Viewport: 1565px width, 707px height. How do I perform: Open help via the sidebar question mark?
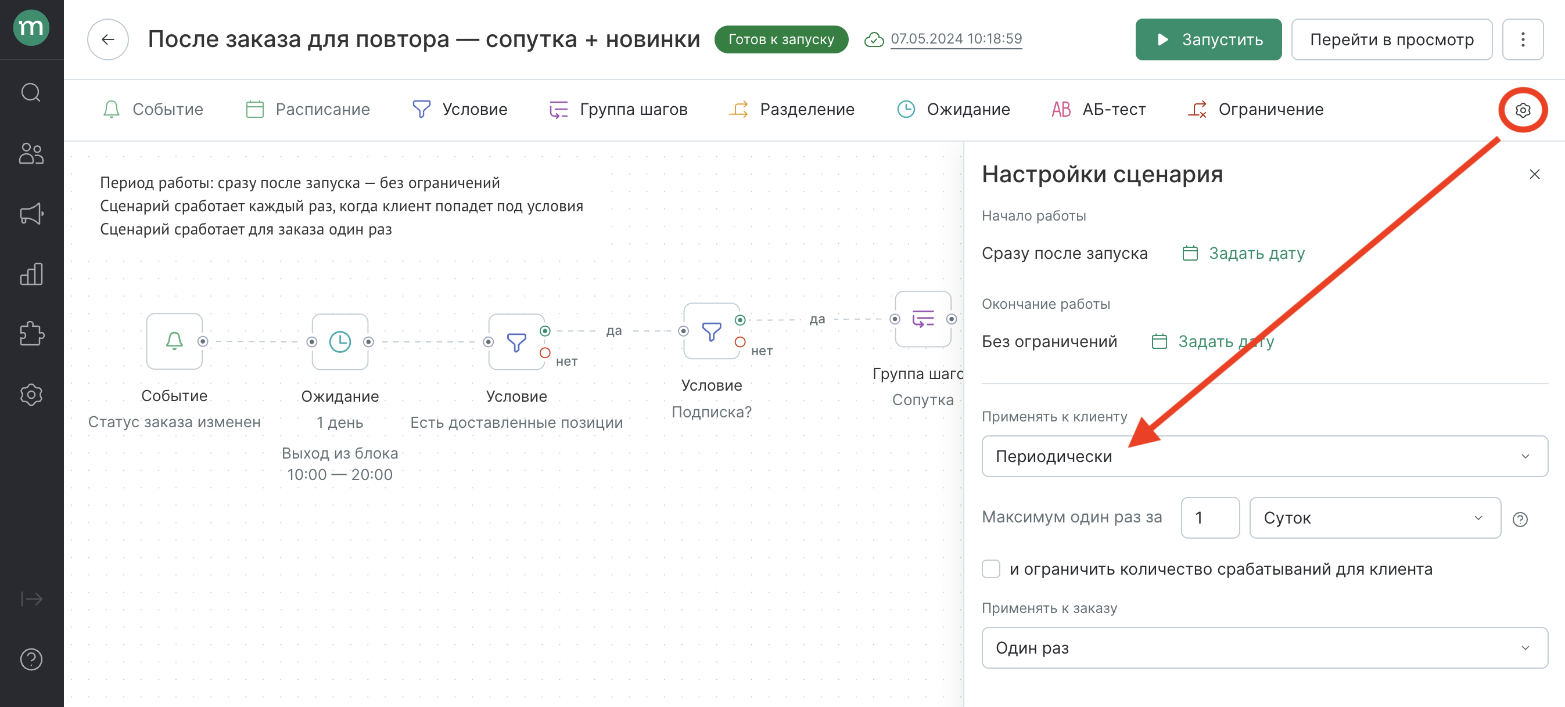click(x=31, y=659)
